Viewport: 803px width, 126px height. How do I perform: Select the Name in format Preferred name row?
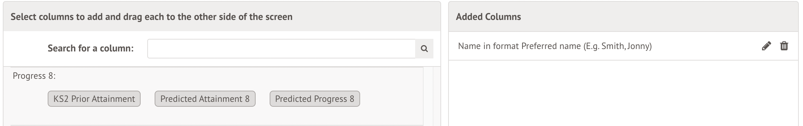(x=625, y=46)
